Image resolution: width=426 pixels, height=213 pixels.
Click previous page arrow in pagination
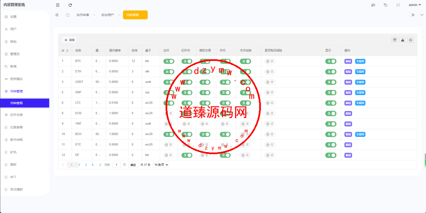(x=63, y=165)
